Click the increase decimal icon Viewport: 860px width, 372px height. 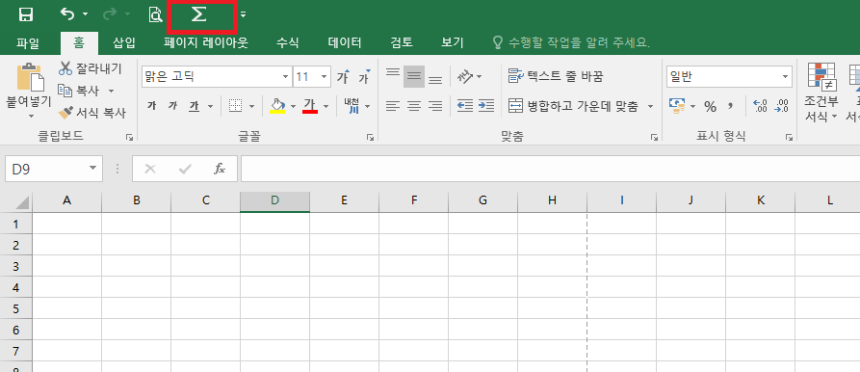click(761, 106)
